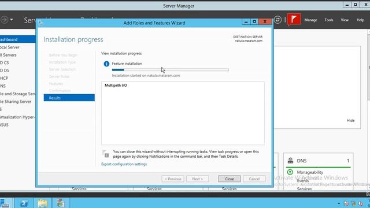Open File Explorer from the taskbar
The height and width of the screenshot is (208, 370).
[x=42, y=203]
